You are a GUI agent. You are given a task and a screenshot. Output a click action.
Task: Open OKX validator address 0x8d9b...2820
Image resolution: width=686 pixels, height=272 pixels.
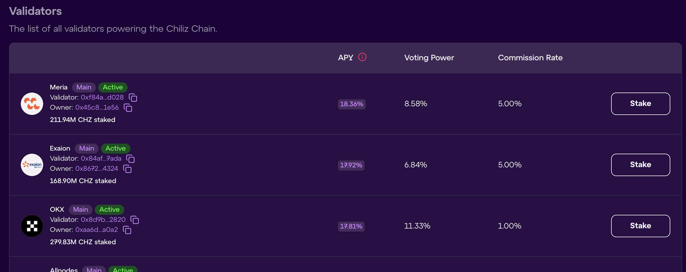tap(103, 220)
